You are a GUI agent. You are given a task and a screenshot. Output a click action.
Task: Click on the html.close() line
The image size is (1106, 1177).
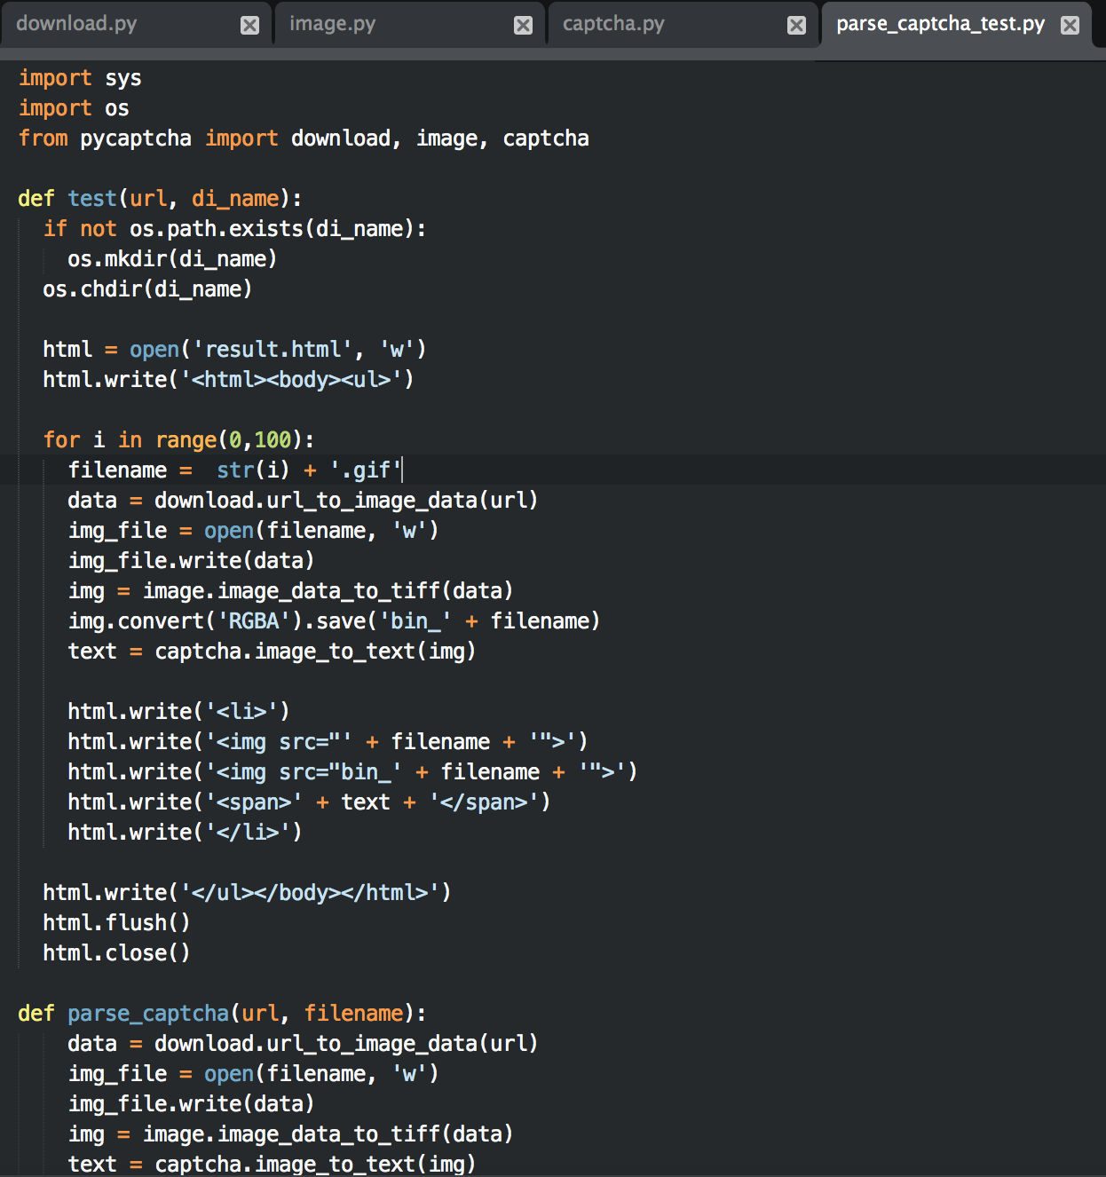click(116, 953)
